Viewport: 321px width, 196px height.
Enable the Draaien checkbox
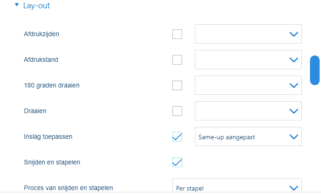tap(177, 111)
